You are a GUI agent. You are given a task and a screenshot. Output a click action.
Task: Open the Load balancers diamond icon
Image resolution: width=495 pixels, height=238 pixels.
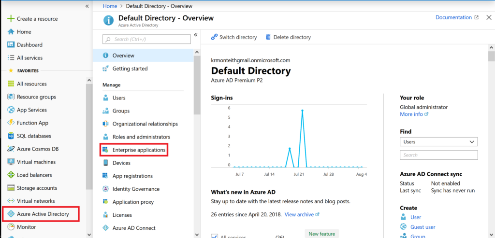11,175
